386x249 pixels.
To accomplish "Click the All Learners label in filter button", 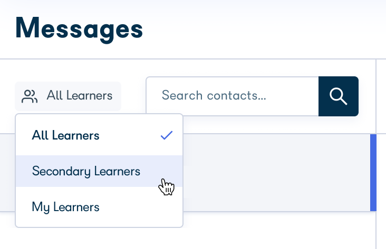I will click(x=80, y=95).
